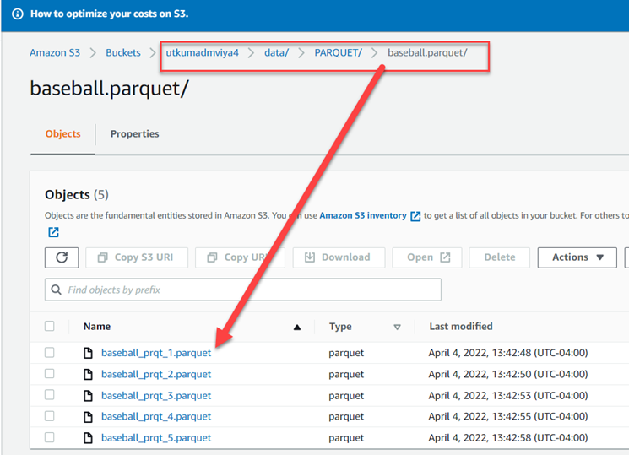Go to Amazon S3 in the breadcrumb
This screenshot has height=455, width=629.
tap(55, 52)
